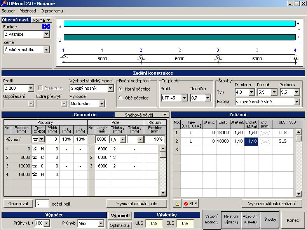Open the Profil dropdown showing Z 200
Image resolution: width=307 pixels, height=230 pixels.
click(x=31, y=88)
